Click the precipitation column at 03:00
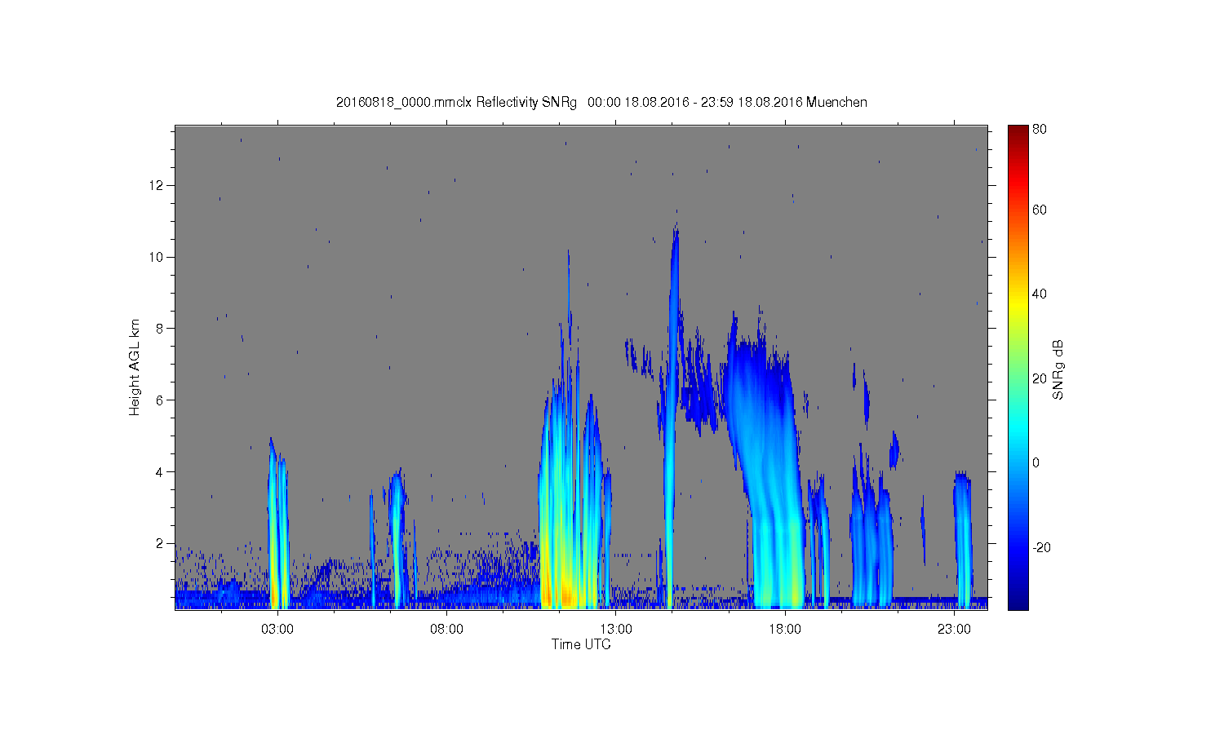Viewport: 1224px width, 734px height. (277, 526)
